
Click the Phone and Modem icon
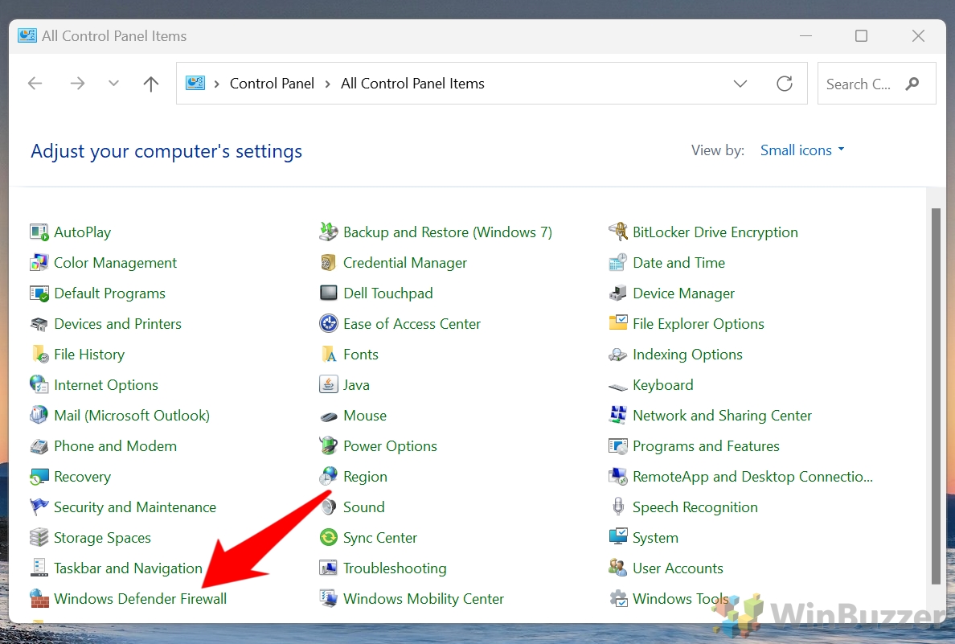[x=39, y=446]
